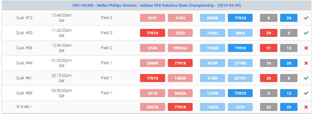Open team 5690B badge
The width and height of the screenshot is (312, 114).
tap(212, 18)
